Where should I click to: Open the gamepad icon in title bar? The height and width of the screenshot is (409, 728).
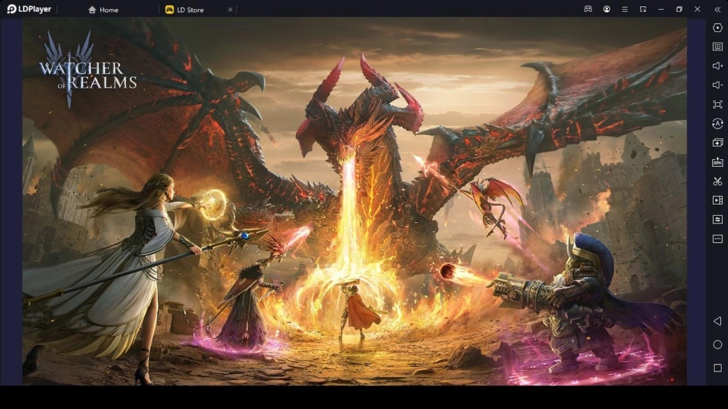click(x=588, y=9)
